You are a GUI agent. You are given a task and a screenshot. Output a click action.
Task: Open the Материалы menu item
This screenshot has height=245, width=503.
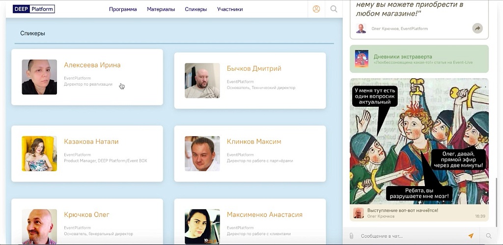click(x=161, y=9)
